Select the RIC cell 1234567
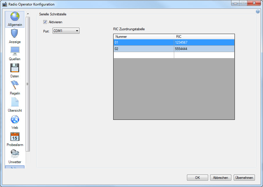Image resolution: width=263 pixels, height=187 pixels. click(204, 42)
